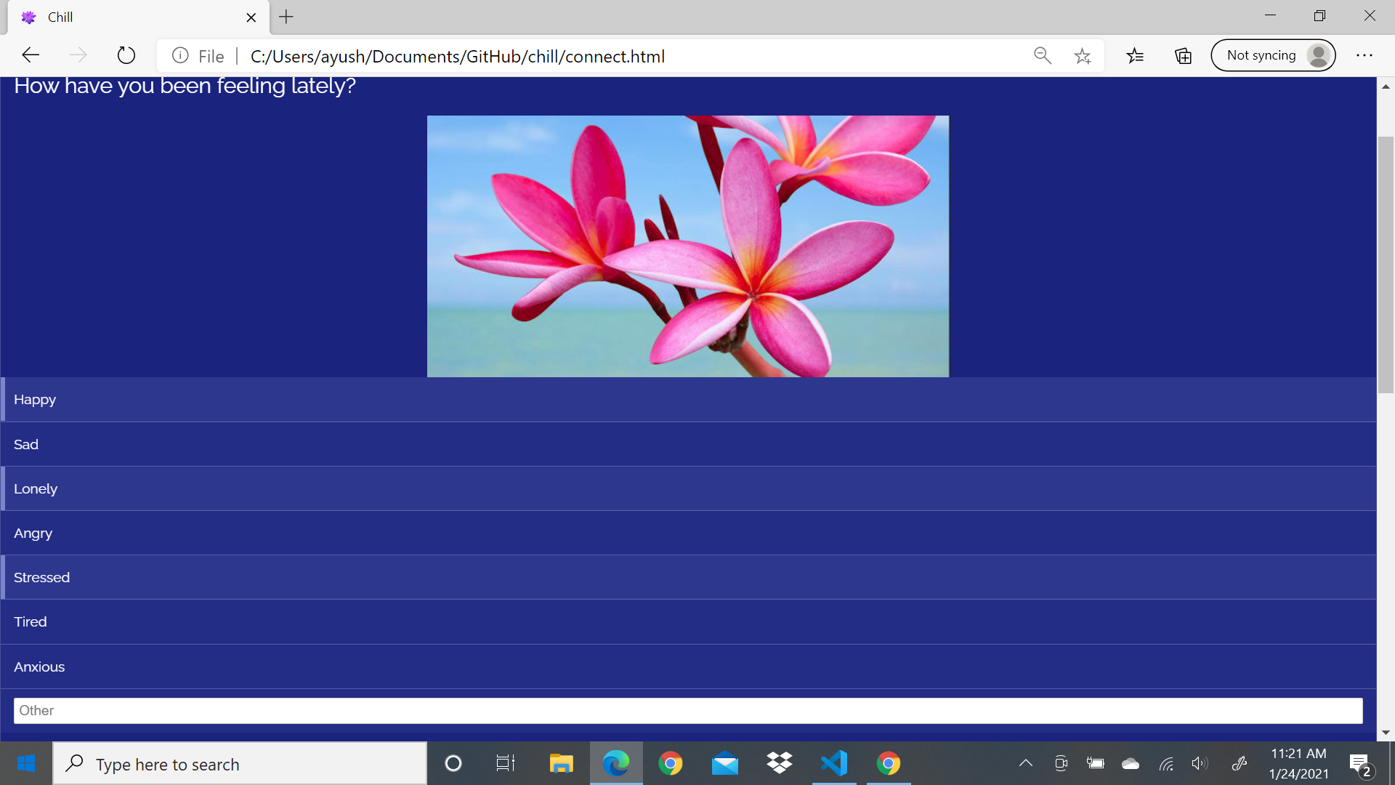
Task: Select the Sad feeling option
Action: coord(688,444)
